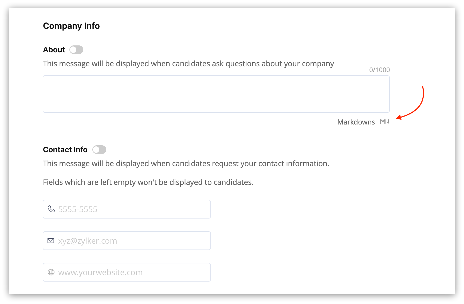This screenshot has height=304, width=464.
Task: Click the "Fields which are left empty" note
Action: click(x=148, y=182)
